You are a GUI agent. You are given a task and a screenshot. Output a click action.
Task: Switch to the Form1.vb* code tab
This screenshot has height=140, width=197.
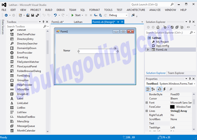pyautogui.click(x=58, y=22)
